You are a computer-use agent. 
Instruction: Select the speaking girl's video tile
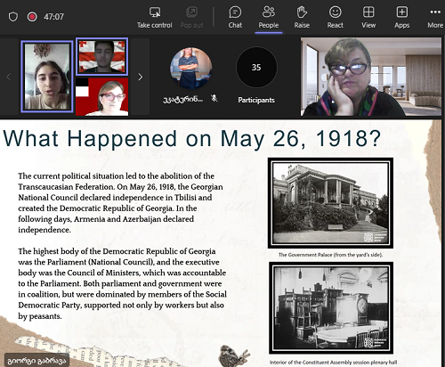[47, 77]
